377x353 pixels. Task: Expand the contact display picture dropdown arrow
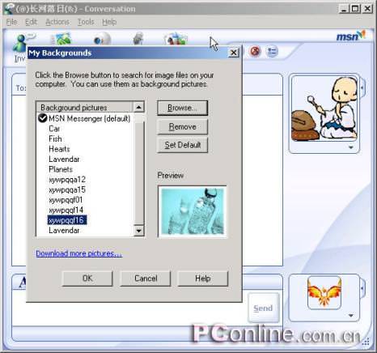pos(351,147)
